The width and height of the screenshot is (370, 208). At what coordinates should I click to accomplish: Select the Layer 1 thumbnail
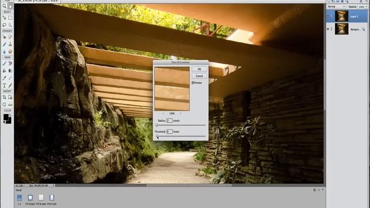(x=342, y=16)
